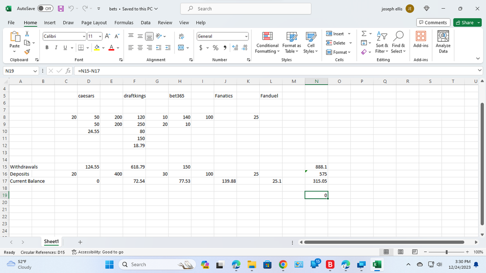Click the zoom slider handle
The height and width of the screenshot is (273, 486).
pos(446,252)
